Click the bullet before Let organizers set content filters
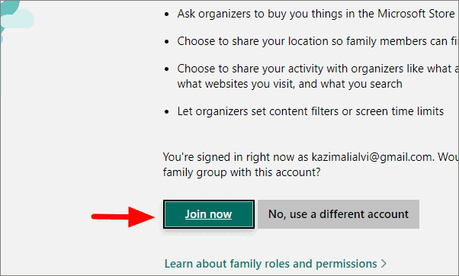Screen dimensions: 459x276 pyautogui.click(x=167, y=112)
